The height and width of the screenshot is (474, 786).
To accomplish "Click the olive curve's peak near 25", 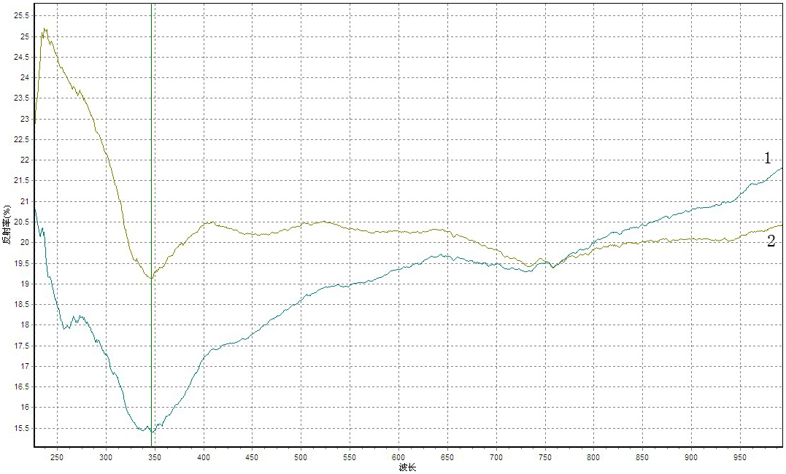I will tap(45, 30).
